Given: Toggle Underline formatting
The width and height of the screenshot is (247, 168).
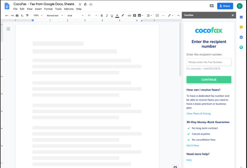Looking at the screenshot, I should click(x=112, y=15).
